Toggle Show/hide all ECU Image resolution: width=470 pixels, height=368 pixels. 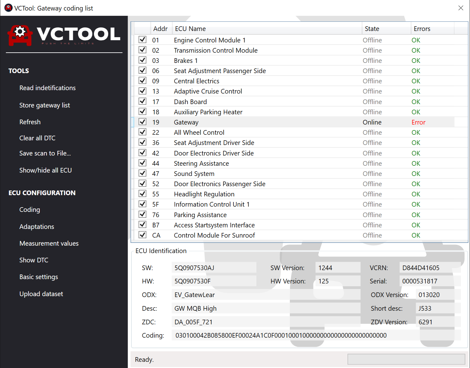[x=45, y=170]
